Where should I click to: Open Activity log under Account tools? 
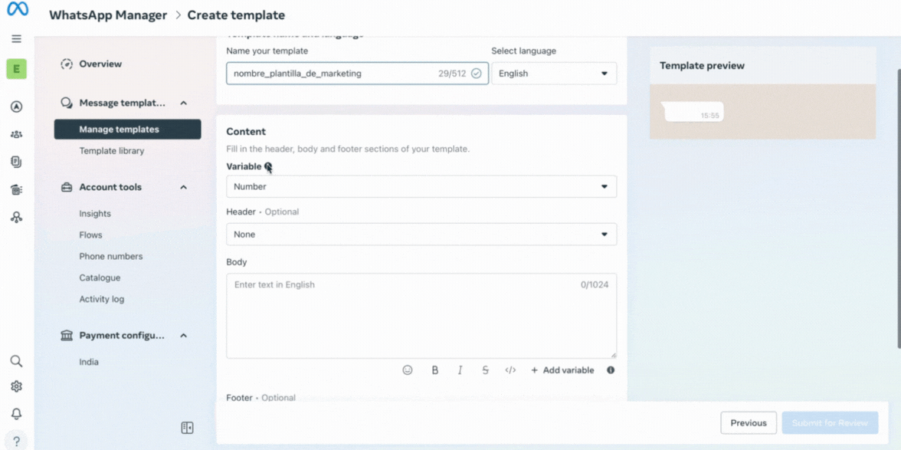point(102,299)
